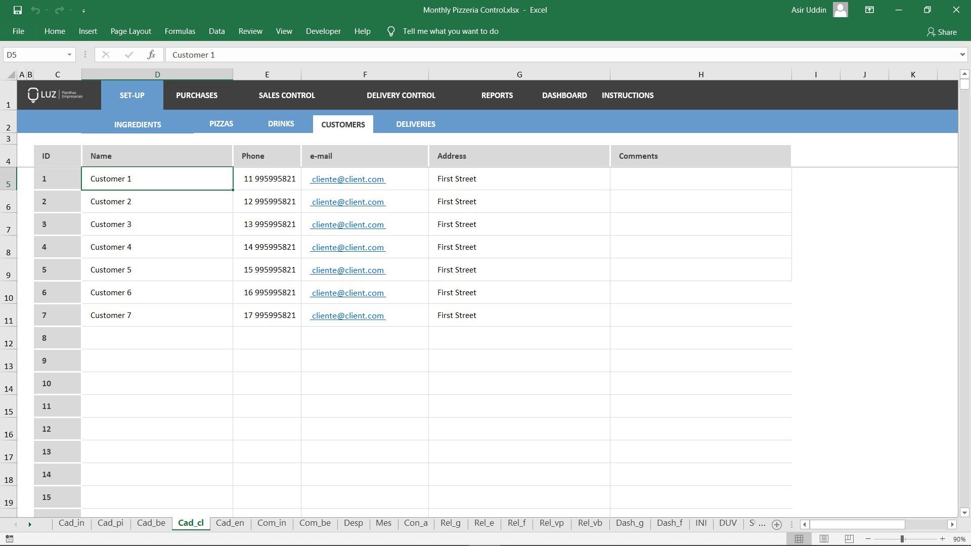This screenshot has width=971, height=546.
Task: Open the Name Box dropdown
Action: tap(69, 55)
